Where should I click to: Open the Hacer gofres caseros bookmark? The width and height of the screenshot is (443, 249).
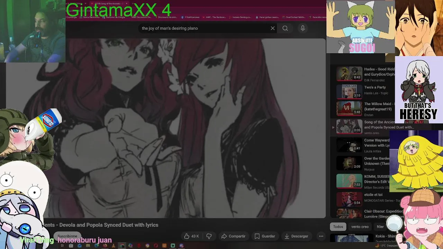[x=267, y=17]
